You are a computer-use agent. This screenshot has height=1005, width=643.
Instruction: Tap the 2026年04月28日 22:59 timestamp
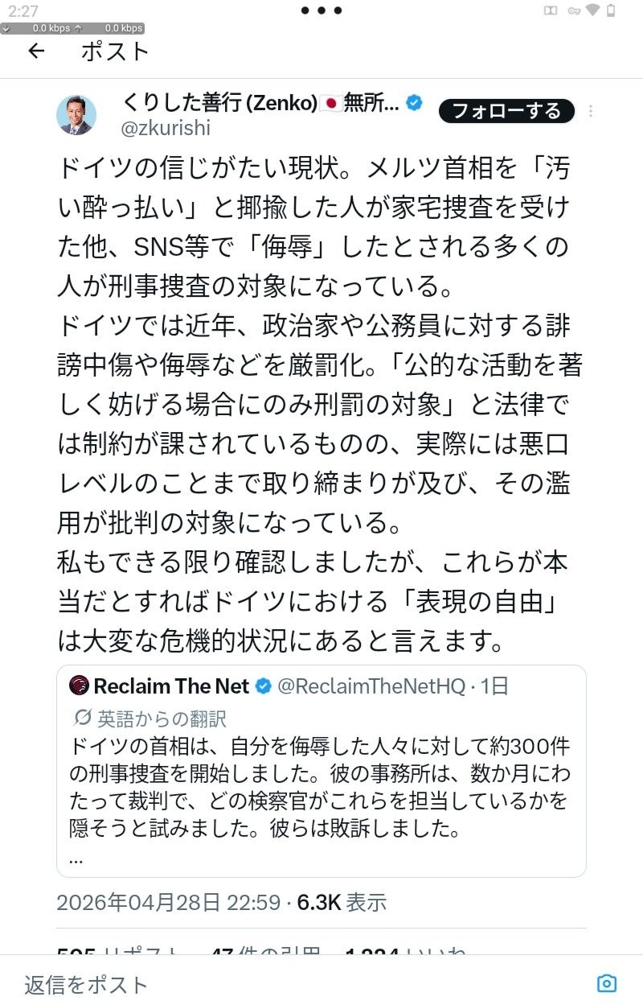tap(168, 902)
